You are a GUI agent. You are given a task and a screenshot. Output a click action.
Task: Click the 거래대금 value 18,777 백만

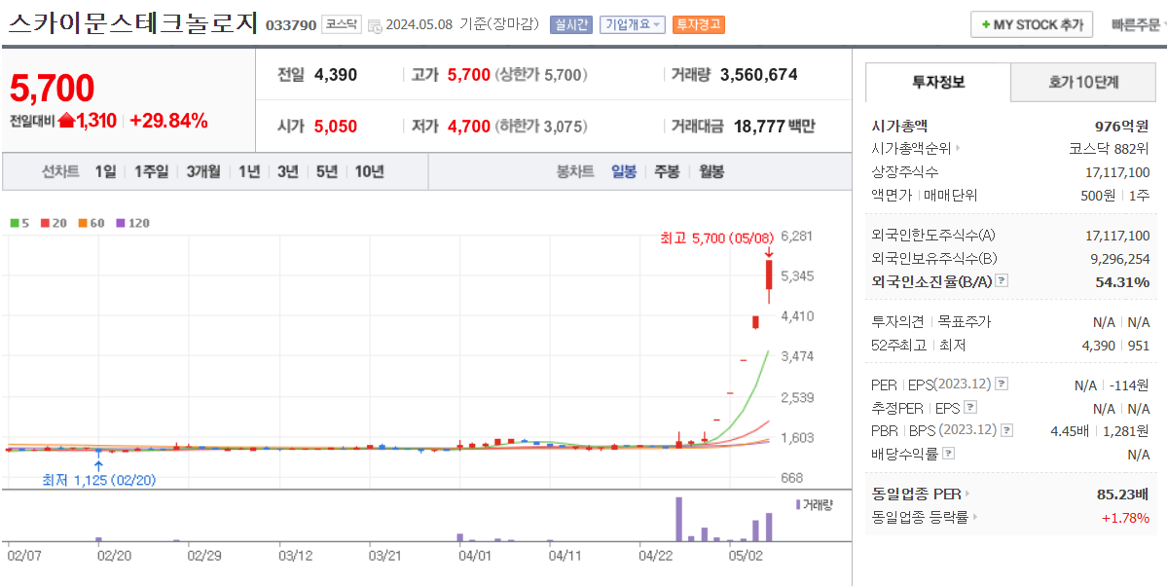pos(774,127)
